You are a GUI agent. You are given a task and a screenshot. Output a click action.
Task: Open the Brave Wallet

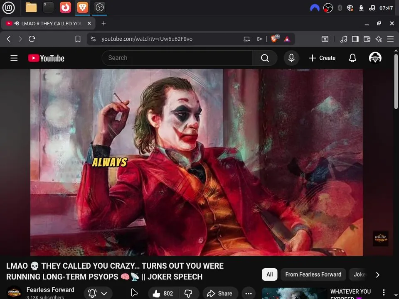[x=367, y=39]
